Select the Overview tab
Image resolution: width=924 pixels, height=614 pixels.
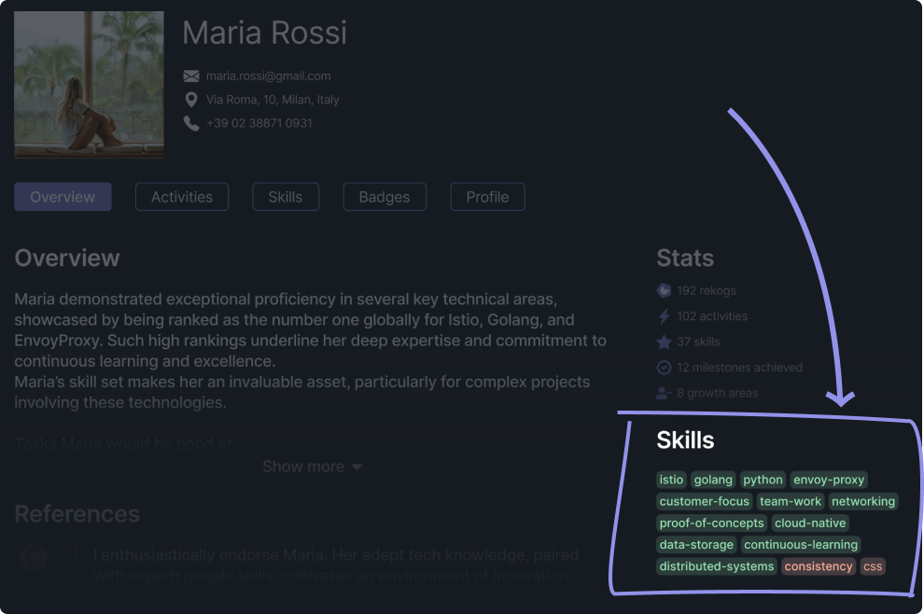63,197
